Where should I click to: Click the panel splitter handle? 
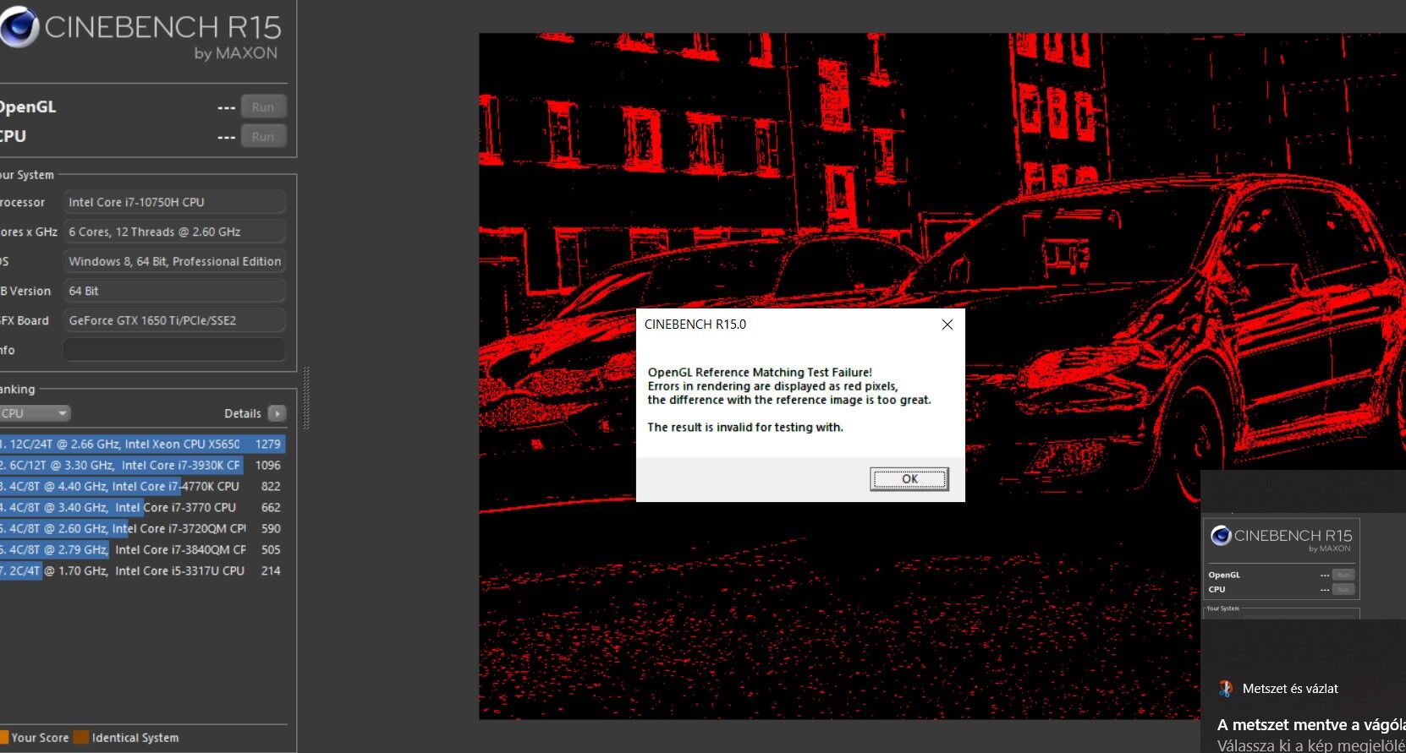306,398
